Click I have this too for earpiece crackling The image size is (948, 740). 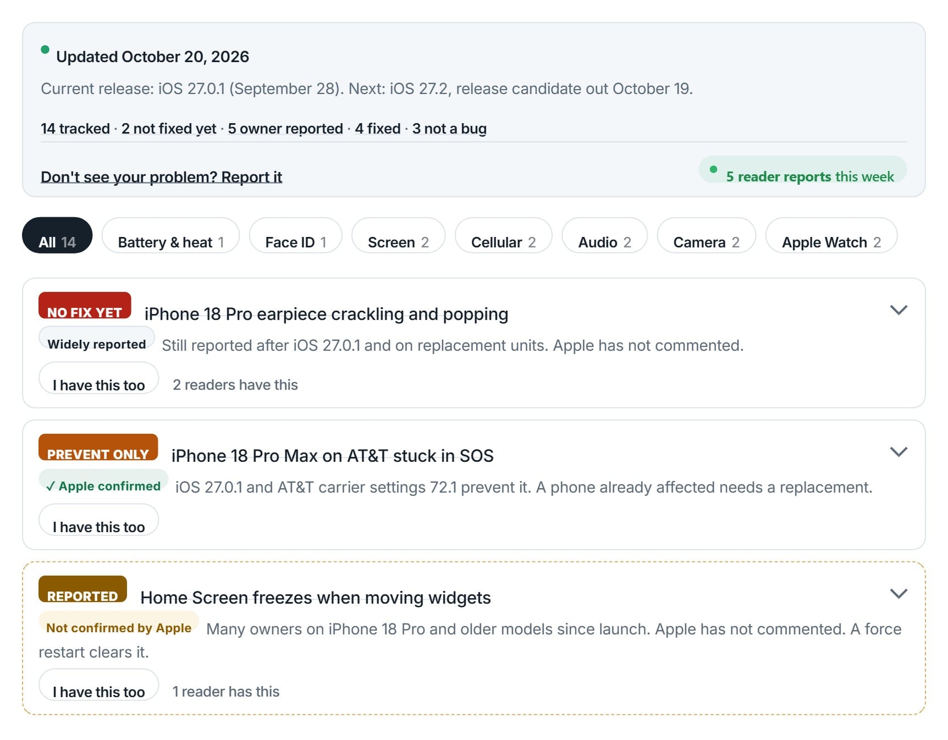tap(98, 378)
